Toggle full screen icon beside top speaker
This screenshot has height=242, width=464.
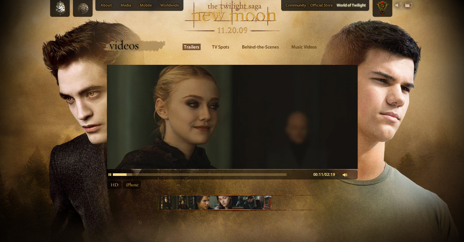[408, 5]
